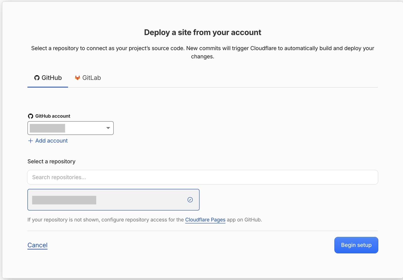Click the GitLab fox logo icon
This screenshot has height=280, width=403.
(77, 78)
